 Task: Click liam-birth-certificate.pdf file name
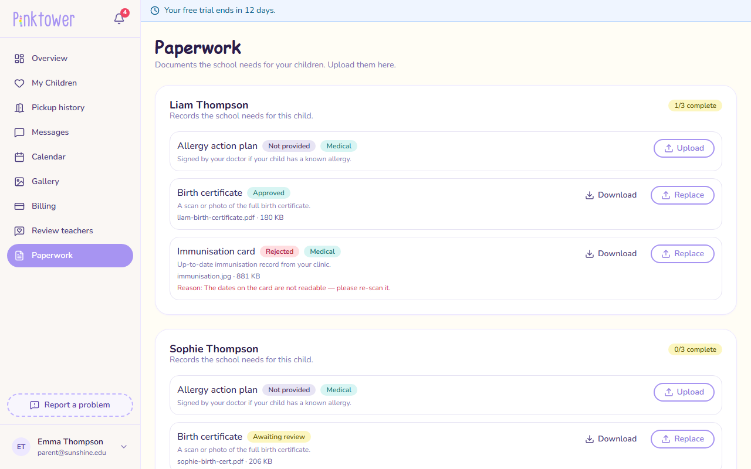pyautogui.click(x=216, y=217)
